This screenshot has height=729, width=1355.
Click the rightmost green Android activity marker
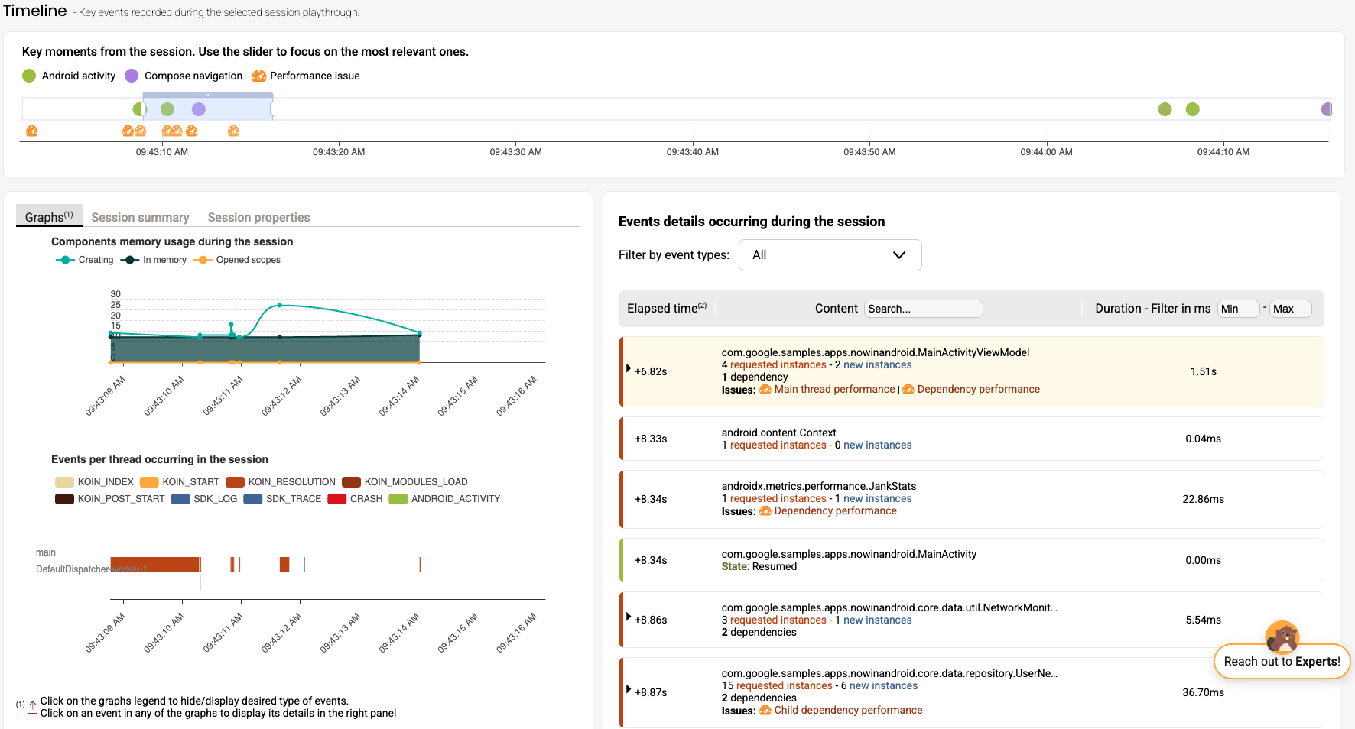(x=1192, y=109)
